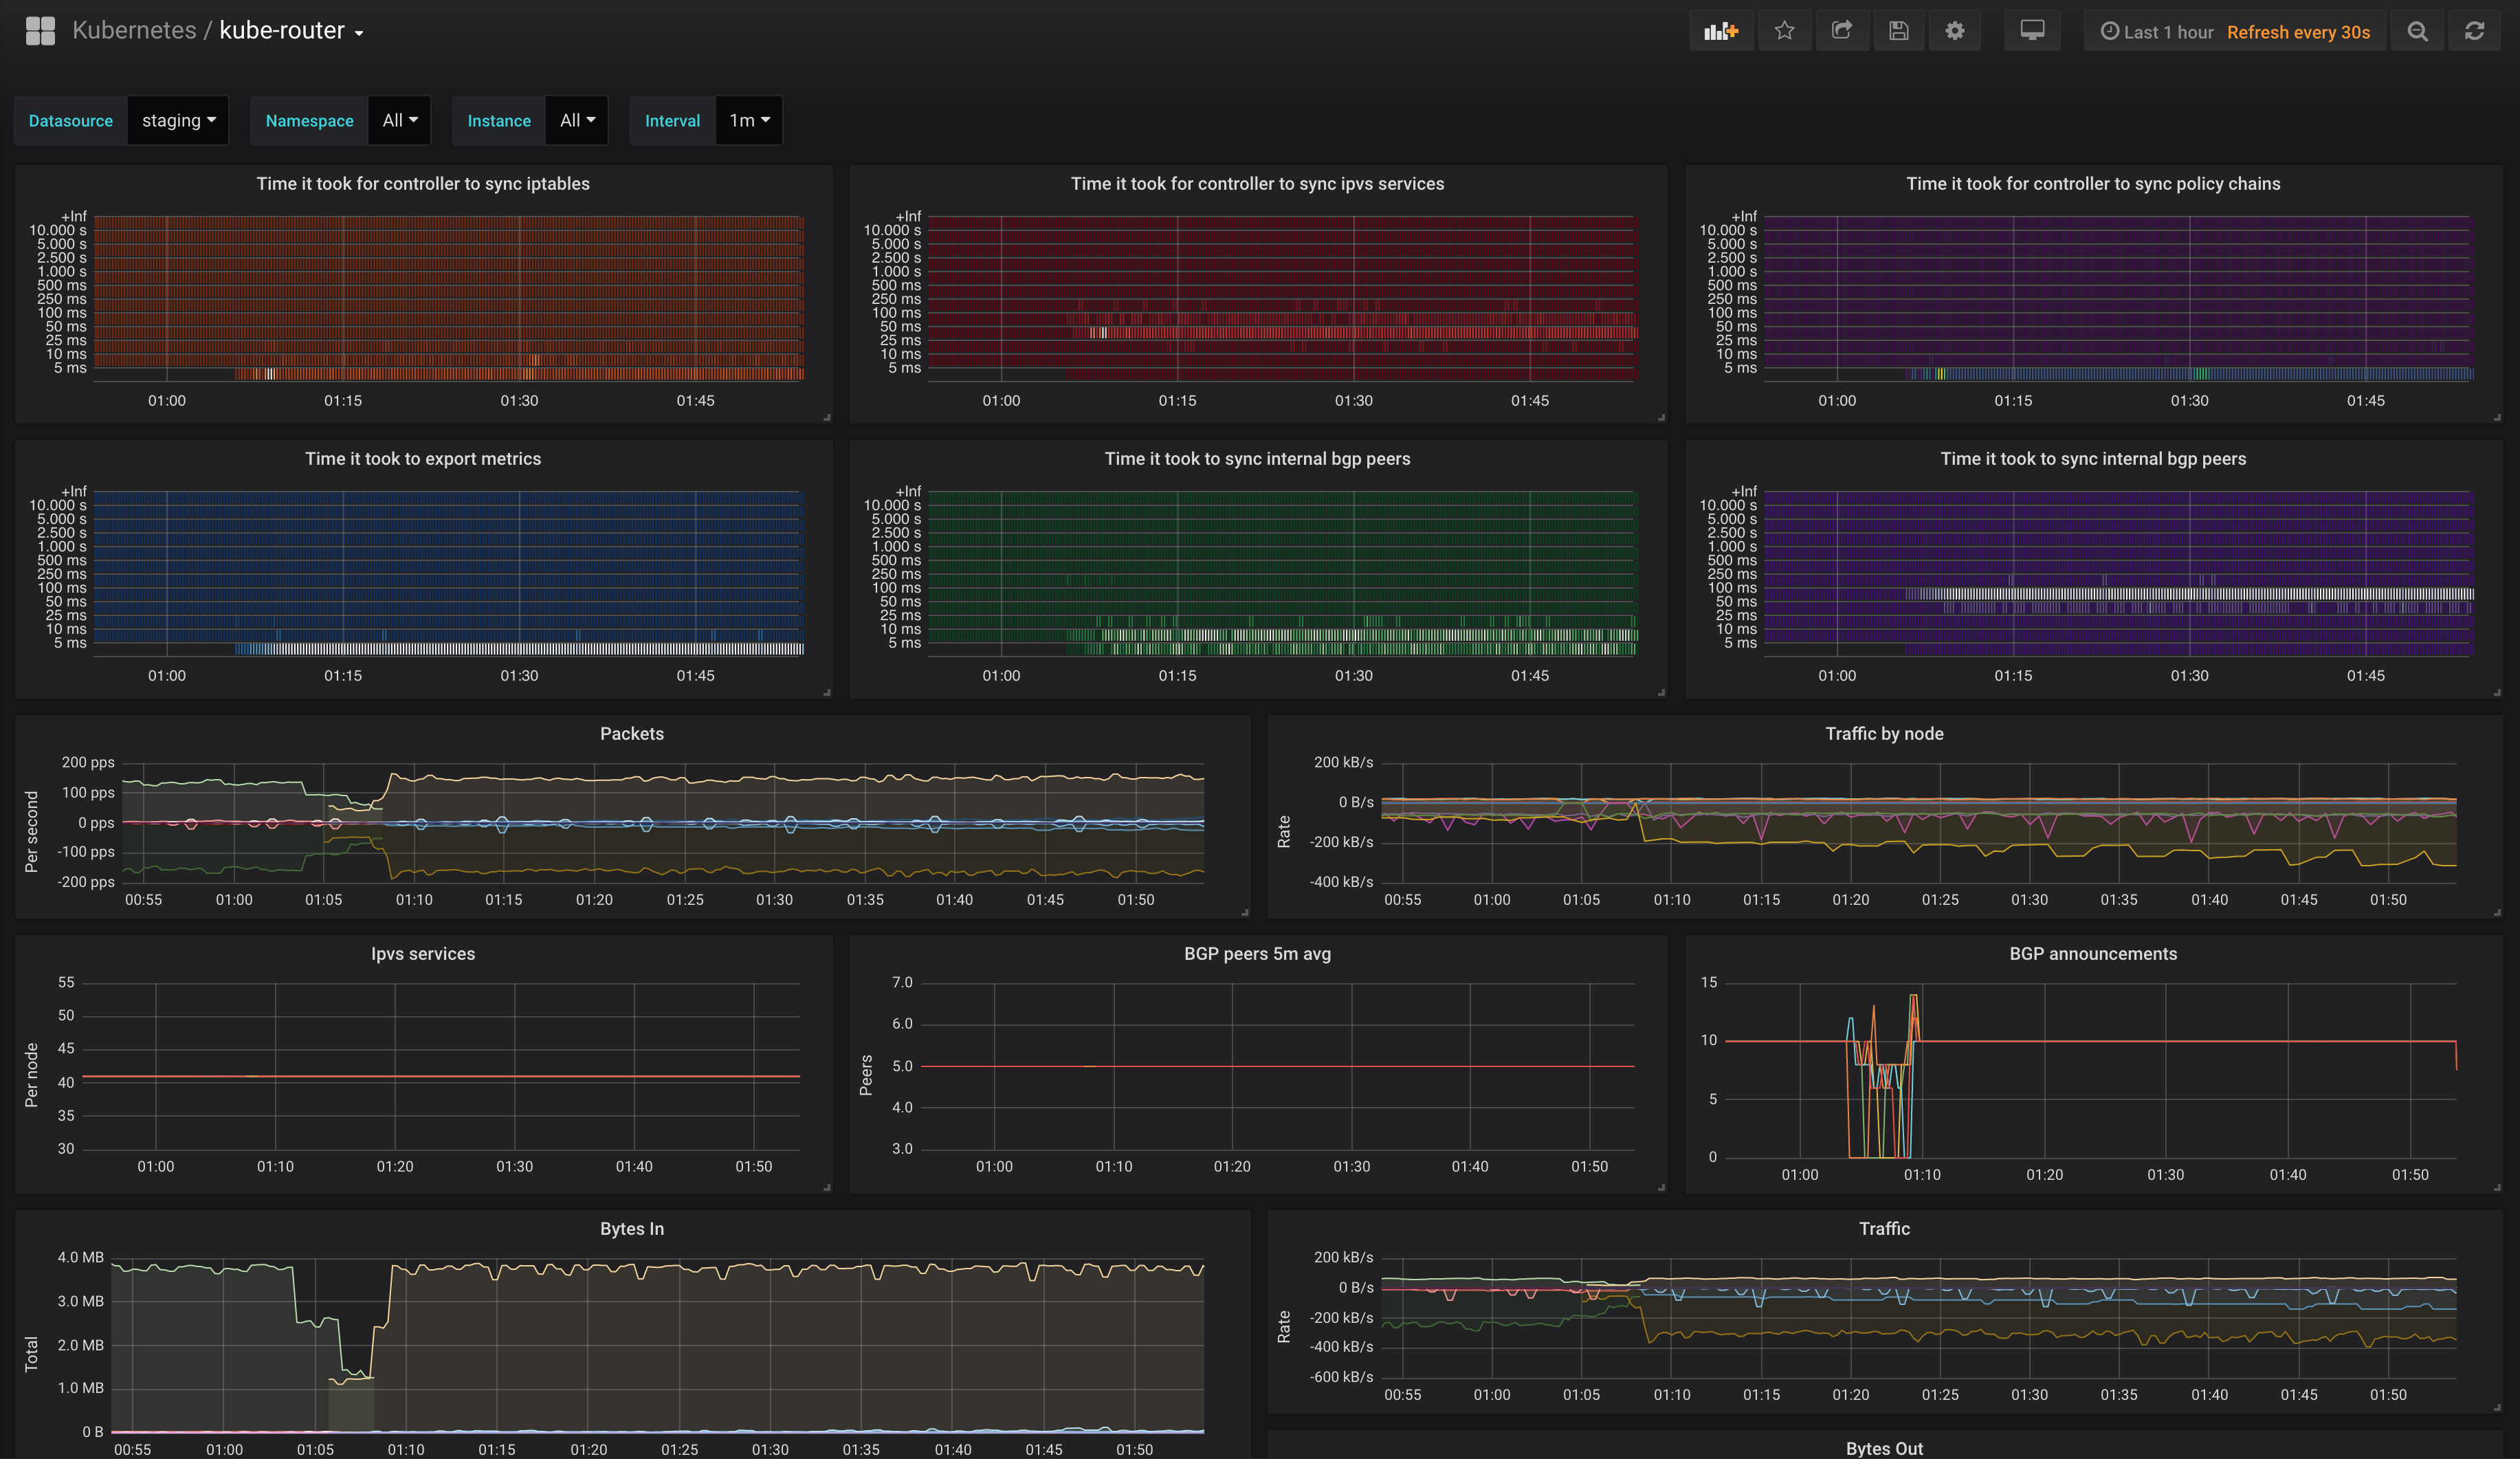The image size is (2520, 1459).
Task: Open the Packets panel title menu
Action: click(x=631, y=733)
